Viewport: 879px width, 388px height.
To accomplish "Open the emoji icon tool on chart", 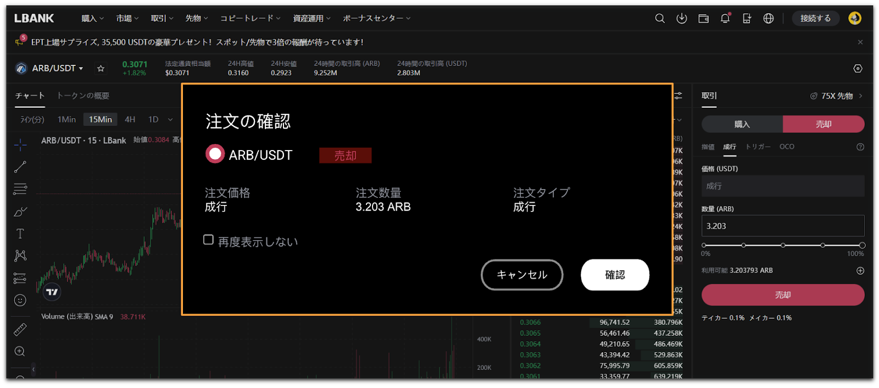I will (20, 300).
